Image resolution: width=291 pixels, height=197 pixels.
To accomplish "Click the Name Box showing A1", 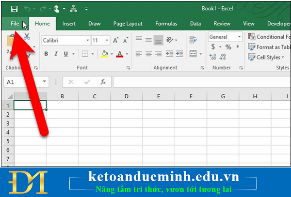I will tap(22, 82).
